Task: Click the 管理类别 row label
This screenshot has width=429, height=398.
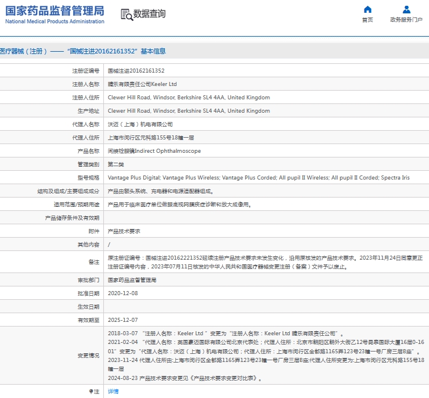Action: click(x=88, y=164)
